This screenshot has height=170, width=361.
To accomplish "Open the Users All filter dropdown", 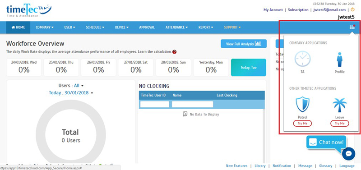I will [79, 86].
